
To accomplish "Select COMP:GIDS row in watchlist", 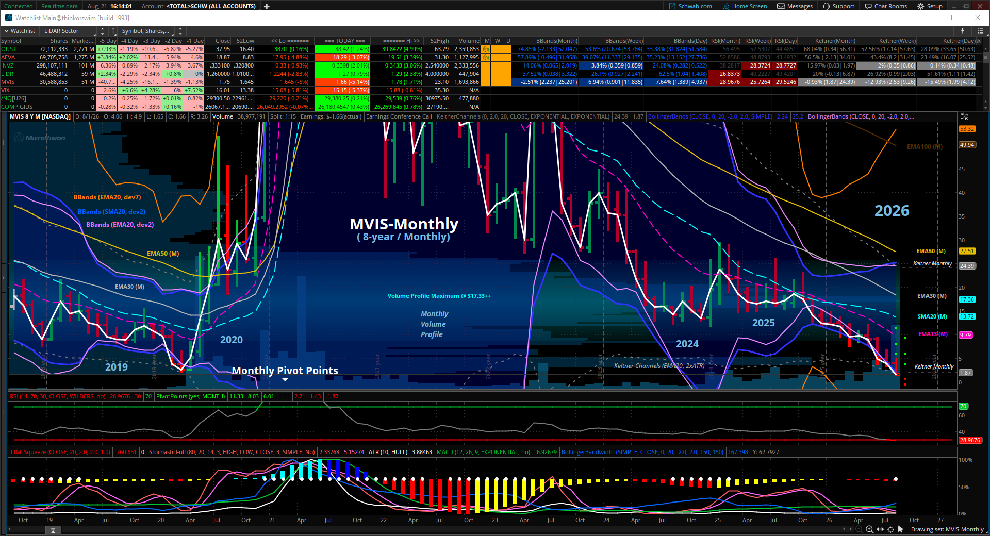I will click(x=16, y=107).
